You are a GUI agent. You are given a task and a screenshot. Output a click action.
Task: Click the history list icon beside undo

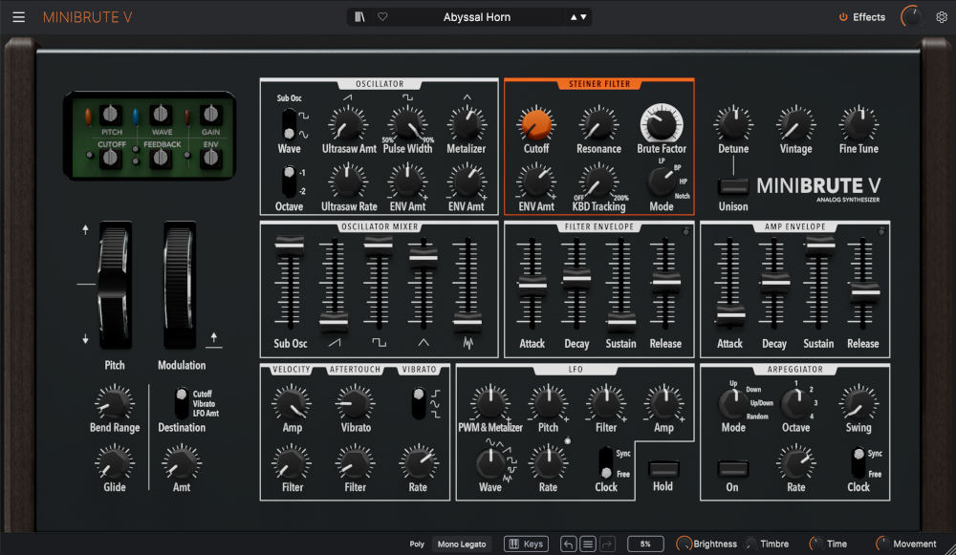point(588,544)
